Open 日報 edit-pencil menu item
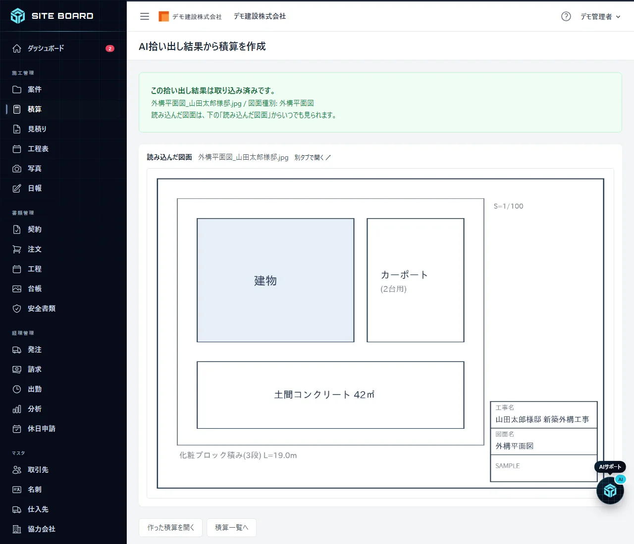 (x=63, y=188)
